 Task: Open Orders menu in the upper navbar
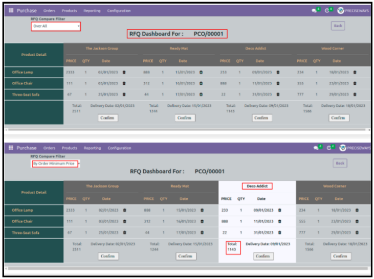pos(49,11)
